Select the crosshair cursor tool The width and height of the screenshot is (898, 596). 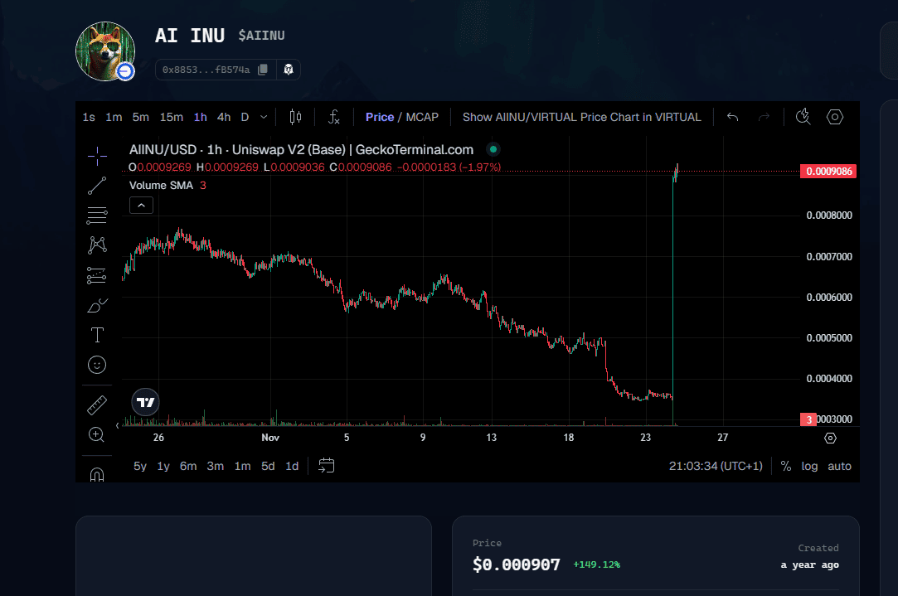click(x=97, y=155)
